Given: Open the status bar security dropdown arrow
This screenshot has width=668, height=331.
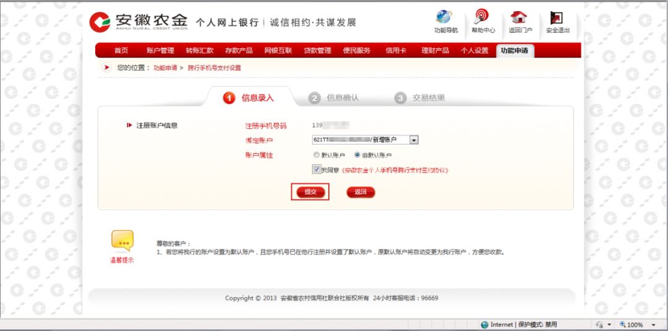Looking at the screenshot, I should (x=609, y=325).
